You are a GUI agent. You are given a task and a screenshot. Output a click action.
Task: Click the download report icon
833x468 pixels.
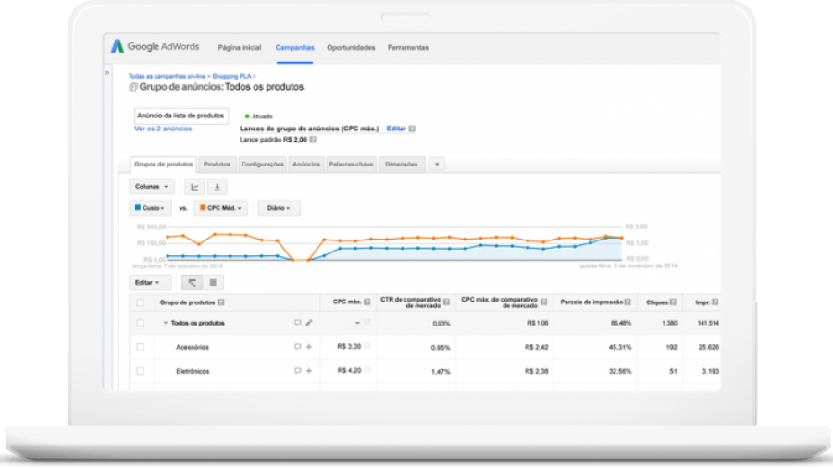(x=217, y=187)
